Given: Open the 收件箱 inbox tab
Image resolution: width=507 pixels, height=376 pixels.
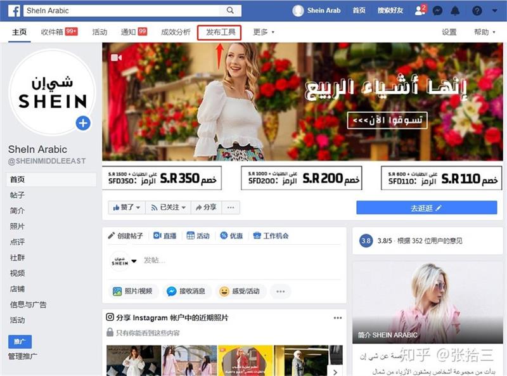Looking at the screenshot, I should click(x=59, y=32).
